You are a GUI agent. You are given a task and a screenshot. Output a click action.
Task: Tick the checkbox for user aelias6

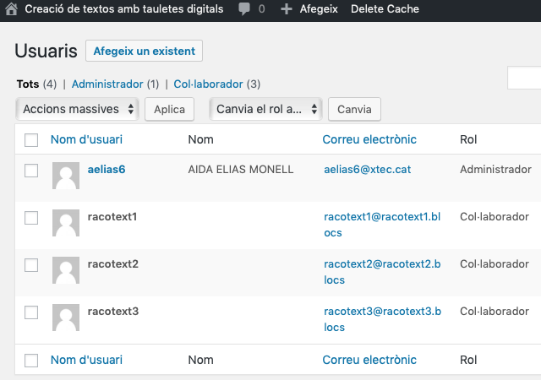coord(31,171)
